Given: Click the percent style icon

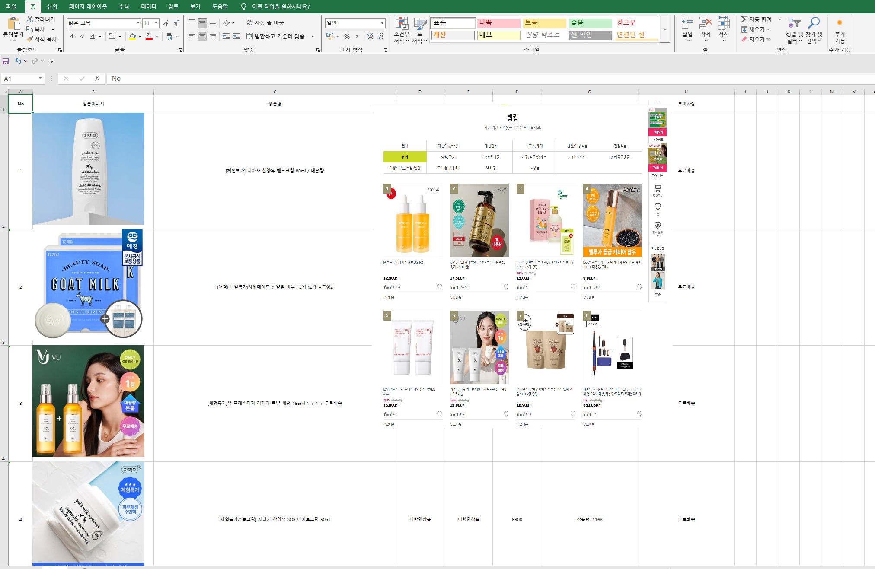Looking at the screenshot, I should [347, 36].
